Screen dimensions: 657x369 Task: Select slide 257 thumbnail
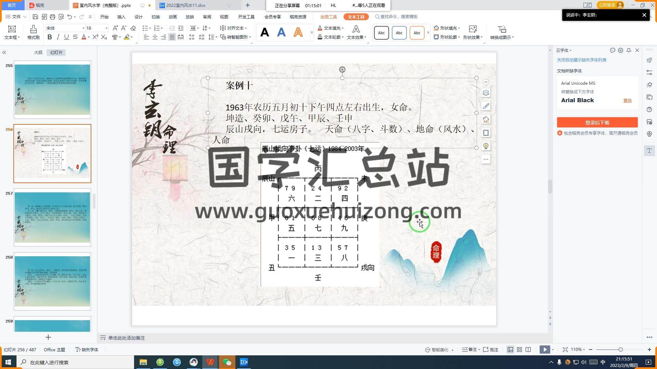tap(52, 217)
